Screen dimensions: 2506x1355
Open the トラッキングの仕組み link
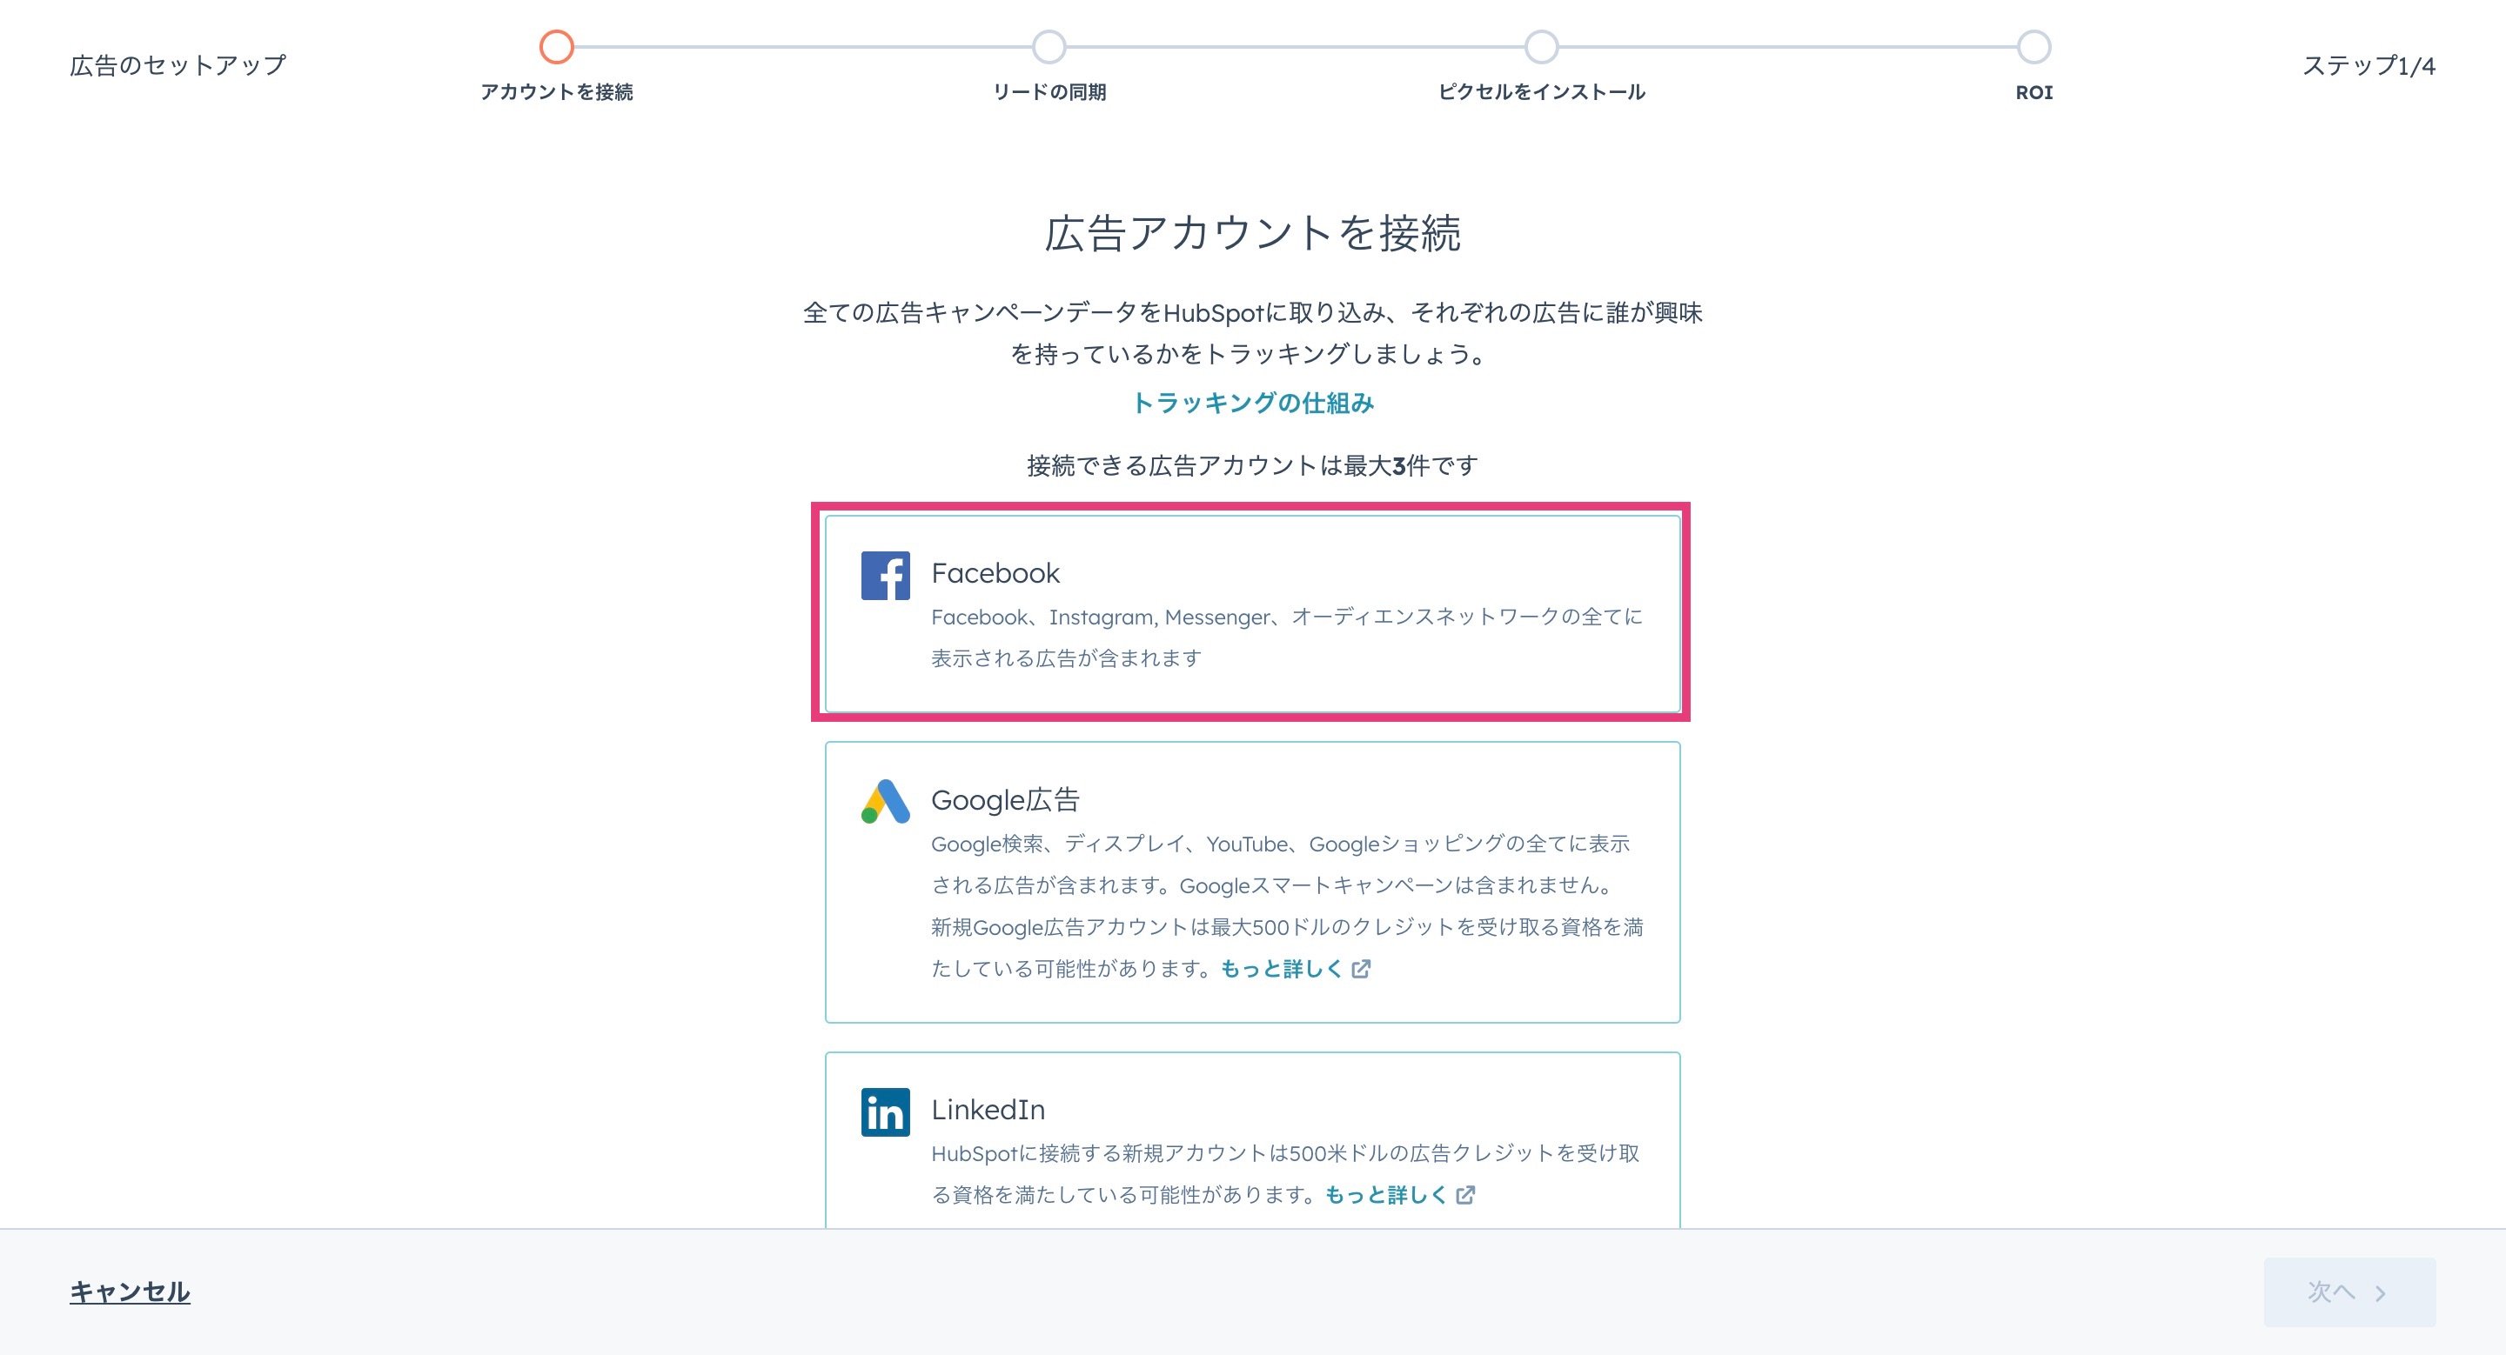tap(1252, 403)
